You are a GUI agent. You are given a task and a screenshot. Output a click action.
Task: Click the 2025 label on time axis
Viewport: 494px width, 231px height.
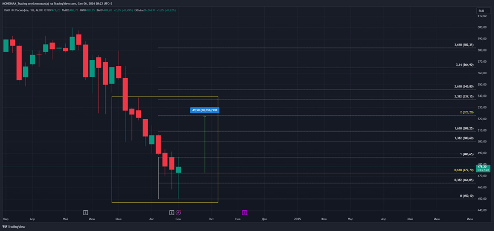[x=297, y=219]
